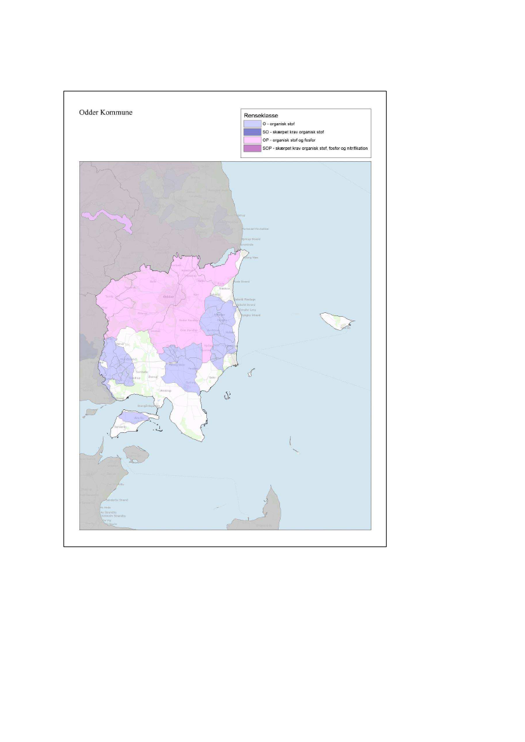Screen dimensions: 525x742
Task: Click the 'Odder' town label on map
Action: 168,296
